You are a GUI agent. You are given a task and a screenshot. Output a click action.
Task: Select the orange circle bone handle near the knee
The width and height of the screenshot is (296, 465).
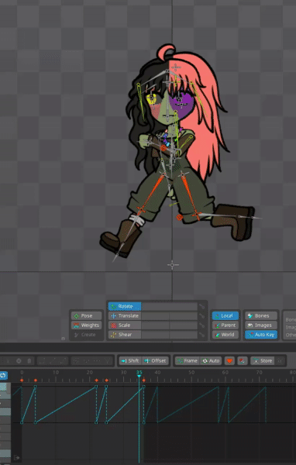point(179,218)
